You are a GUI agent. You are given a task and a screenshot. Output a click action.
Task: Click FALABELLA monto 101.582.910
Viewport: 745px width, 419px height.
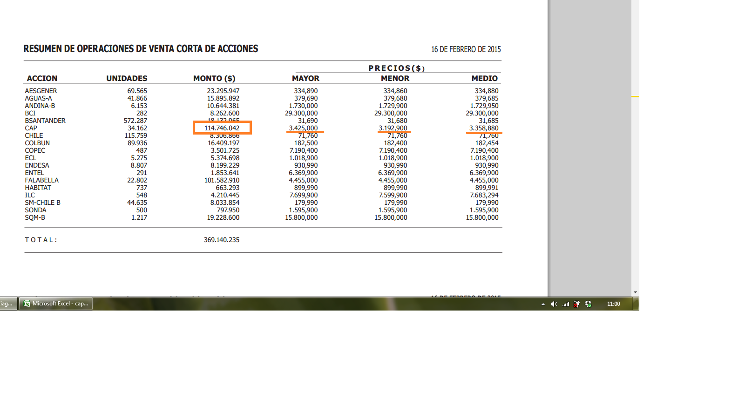222,180
